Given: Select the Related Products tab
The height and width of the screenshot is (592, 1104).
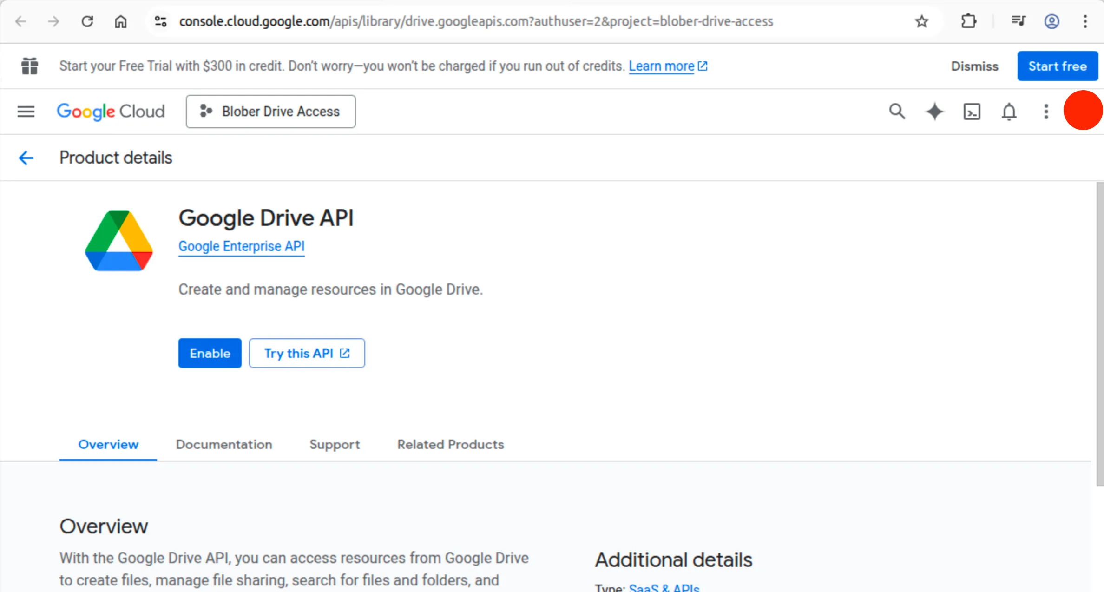Looking at the screenshot, I should (450, 445).
